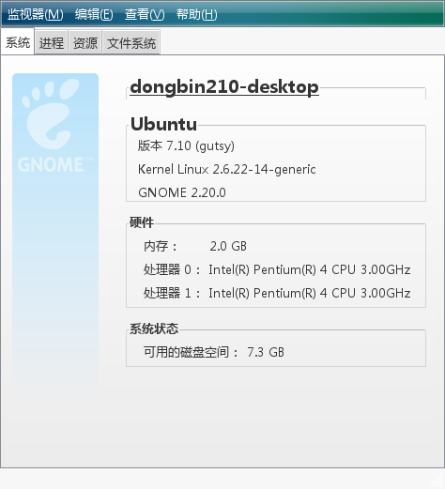Image resolution: width=445 pixels, height=489 pixels.
Task: Click the 处理器 1 Pentium entry
Action: coord(277,293)
